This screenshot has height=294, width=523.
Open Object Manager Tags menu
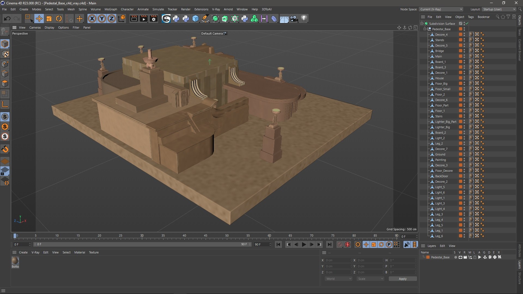(471, 17)
